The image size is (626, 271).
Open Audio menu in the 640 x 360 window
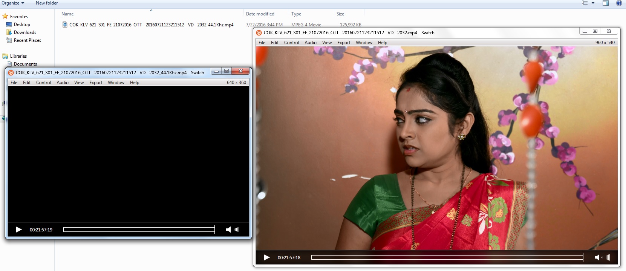[63, 83]
